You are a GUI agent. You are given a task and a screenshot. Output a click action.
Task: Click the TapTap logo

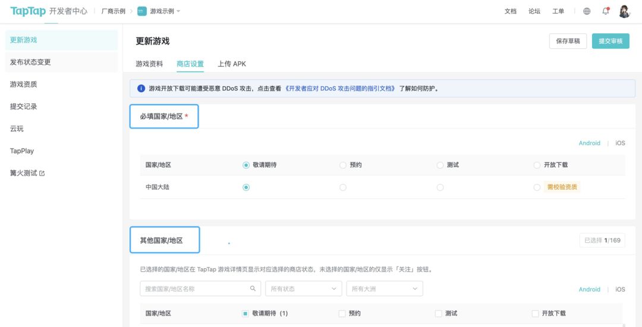click(x=28, y=11)
